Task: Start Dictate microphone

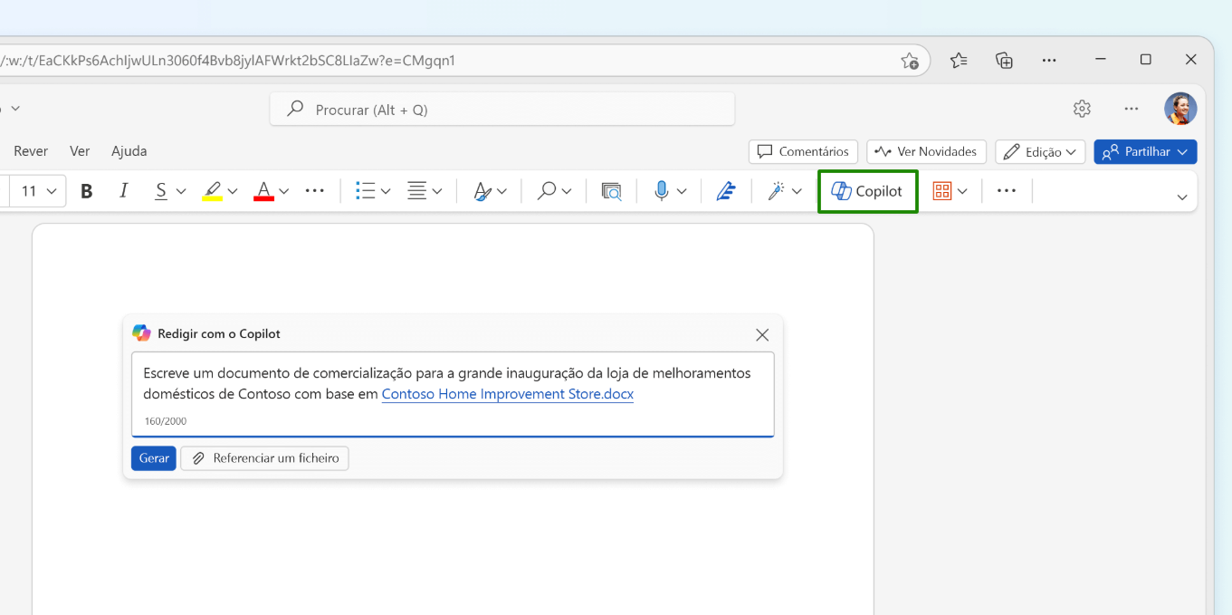Action: point(662,191)
